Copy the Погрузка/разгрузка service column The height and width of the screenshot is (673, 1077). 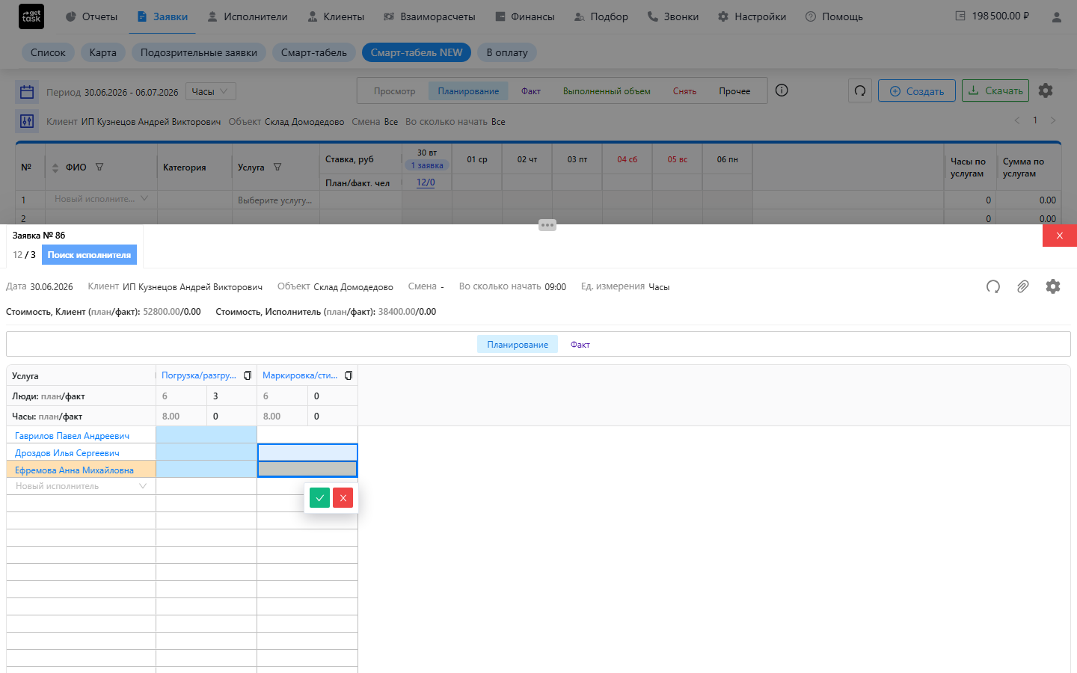click(248, 375)
